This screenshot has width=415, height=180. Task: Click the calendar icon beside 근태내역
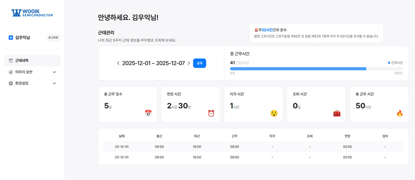(11, 61)
